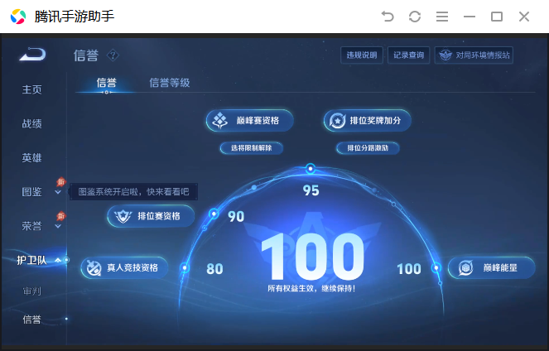
Task: Open the emulator hamburger menu
Action: point(442,17)
